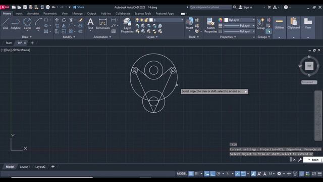
Task: Open the Manage ribbon tab
Action: [x=77, y=14]
